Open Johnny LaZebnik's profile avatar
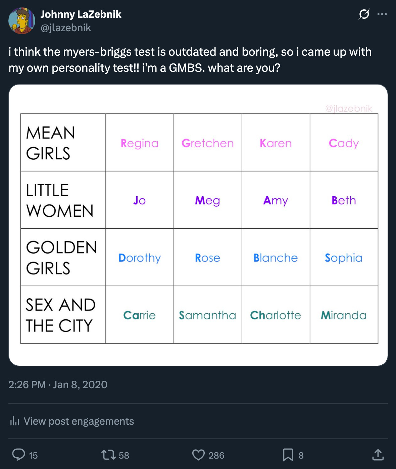This screenshot has width=396, height=469. point(22,21)
